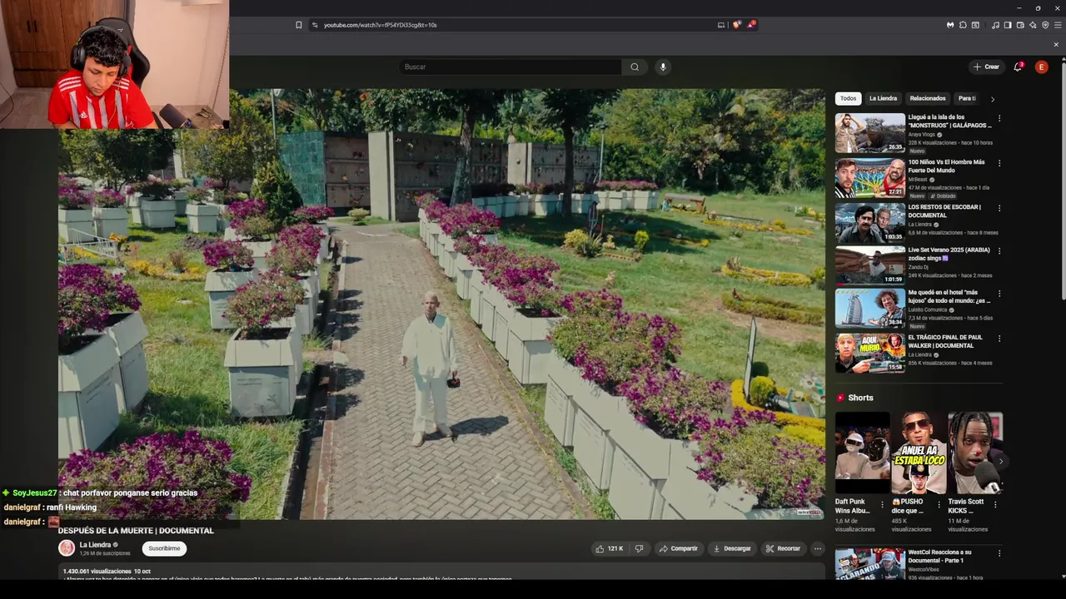Click the Descargar download button
The height and width of the screenshot is (599, 1066).
point(732,548)
